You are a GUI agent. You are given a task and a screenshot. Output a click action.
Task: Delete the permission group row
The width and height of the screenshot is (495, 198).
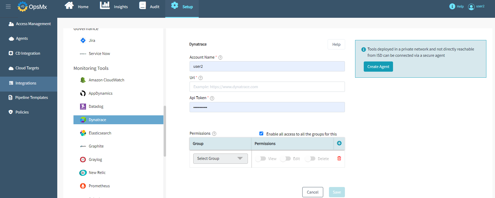tap(339, 159)
